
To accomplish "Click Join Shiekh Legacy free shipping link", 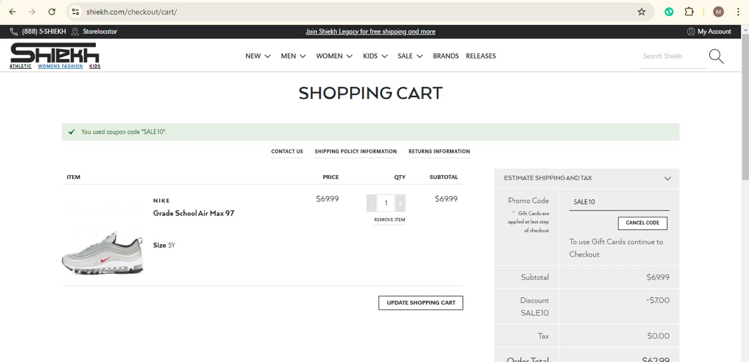I will [x=371, y=31].
